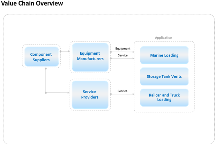Screen dimensions: 215x145
Task: Click the arrowhead from Service Providers into Application
Action: pos(133,94)
